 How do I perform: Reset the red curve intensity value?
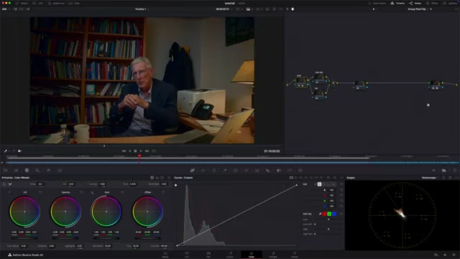tap(341, 195)
